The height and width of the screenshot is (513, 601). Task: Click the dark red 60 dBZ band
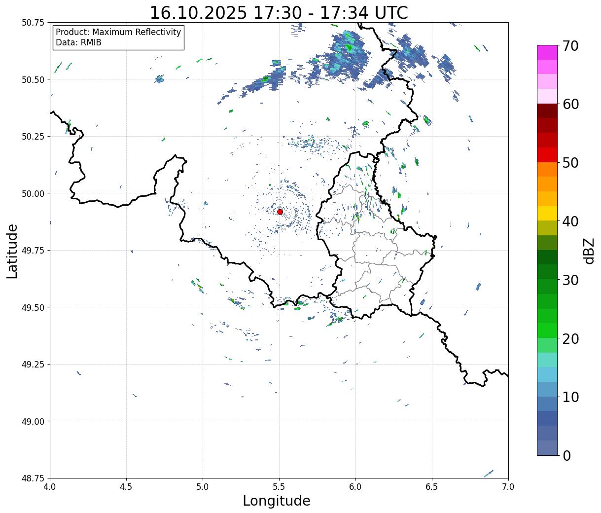[547, 111]
